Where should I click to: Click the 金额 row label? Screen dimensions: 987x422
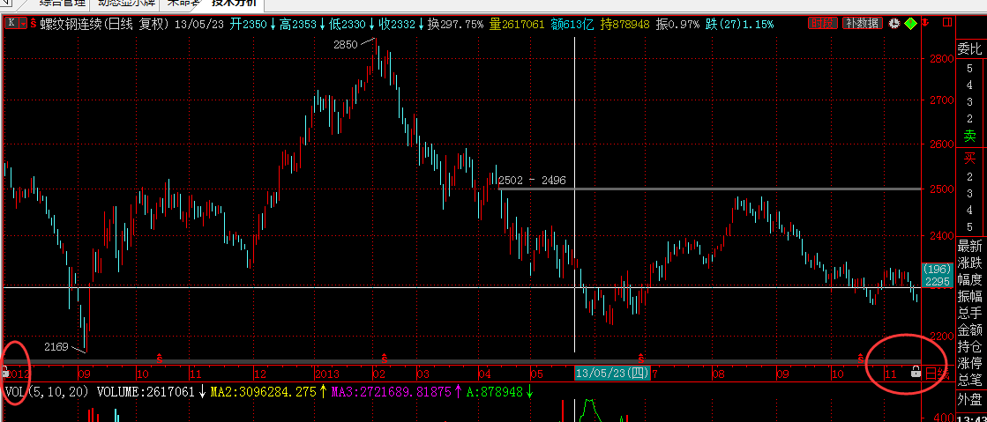point(970,329)
